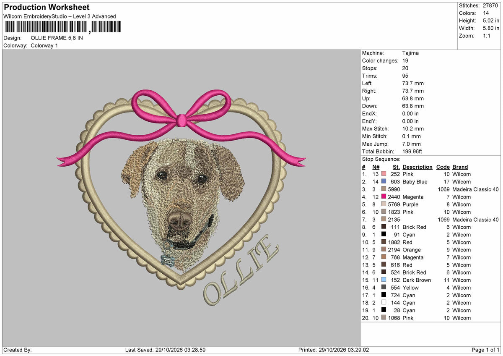
Task: Click the swatch in stop 20 Pink
Action: pyautogui.click(x=384, y=318)
